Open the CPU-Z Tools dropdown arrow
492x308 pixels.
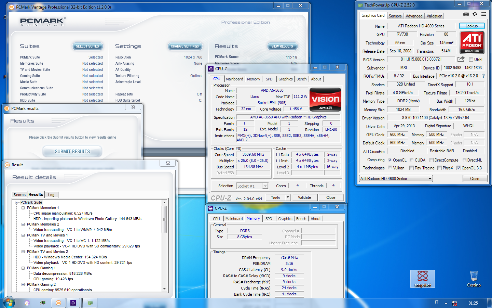288,197
